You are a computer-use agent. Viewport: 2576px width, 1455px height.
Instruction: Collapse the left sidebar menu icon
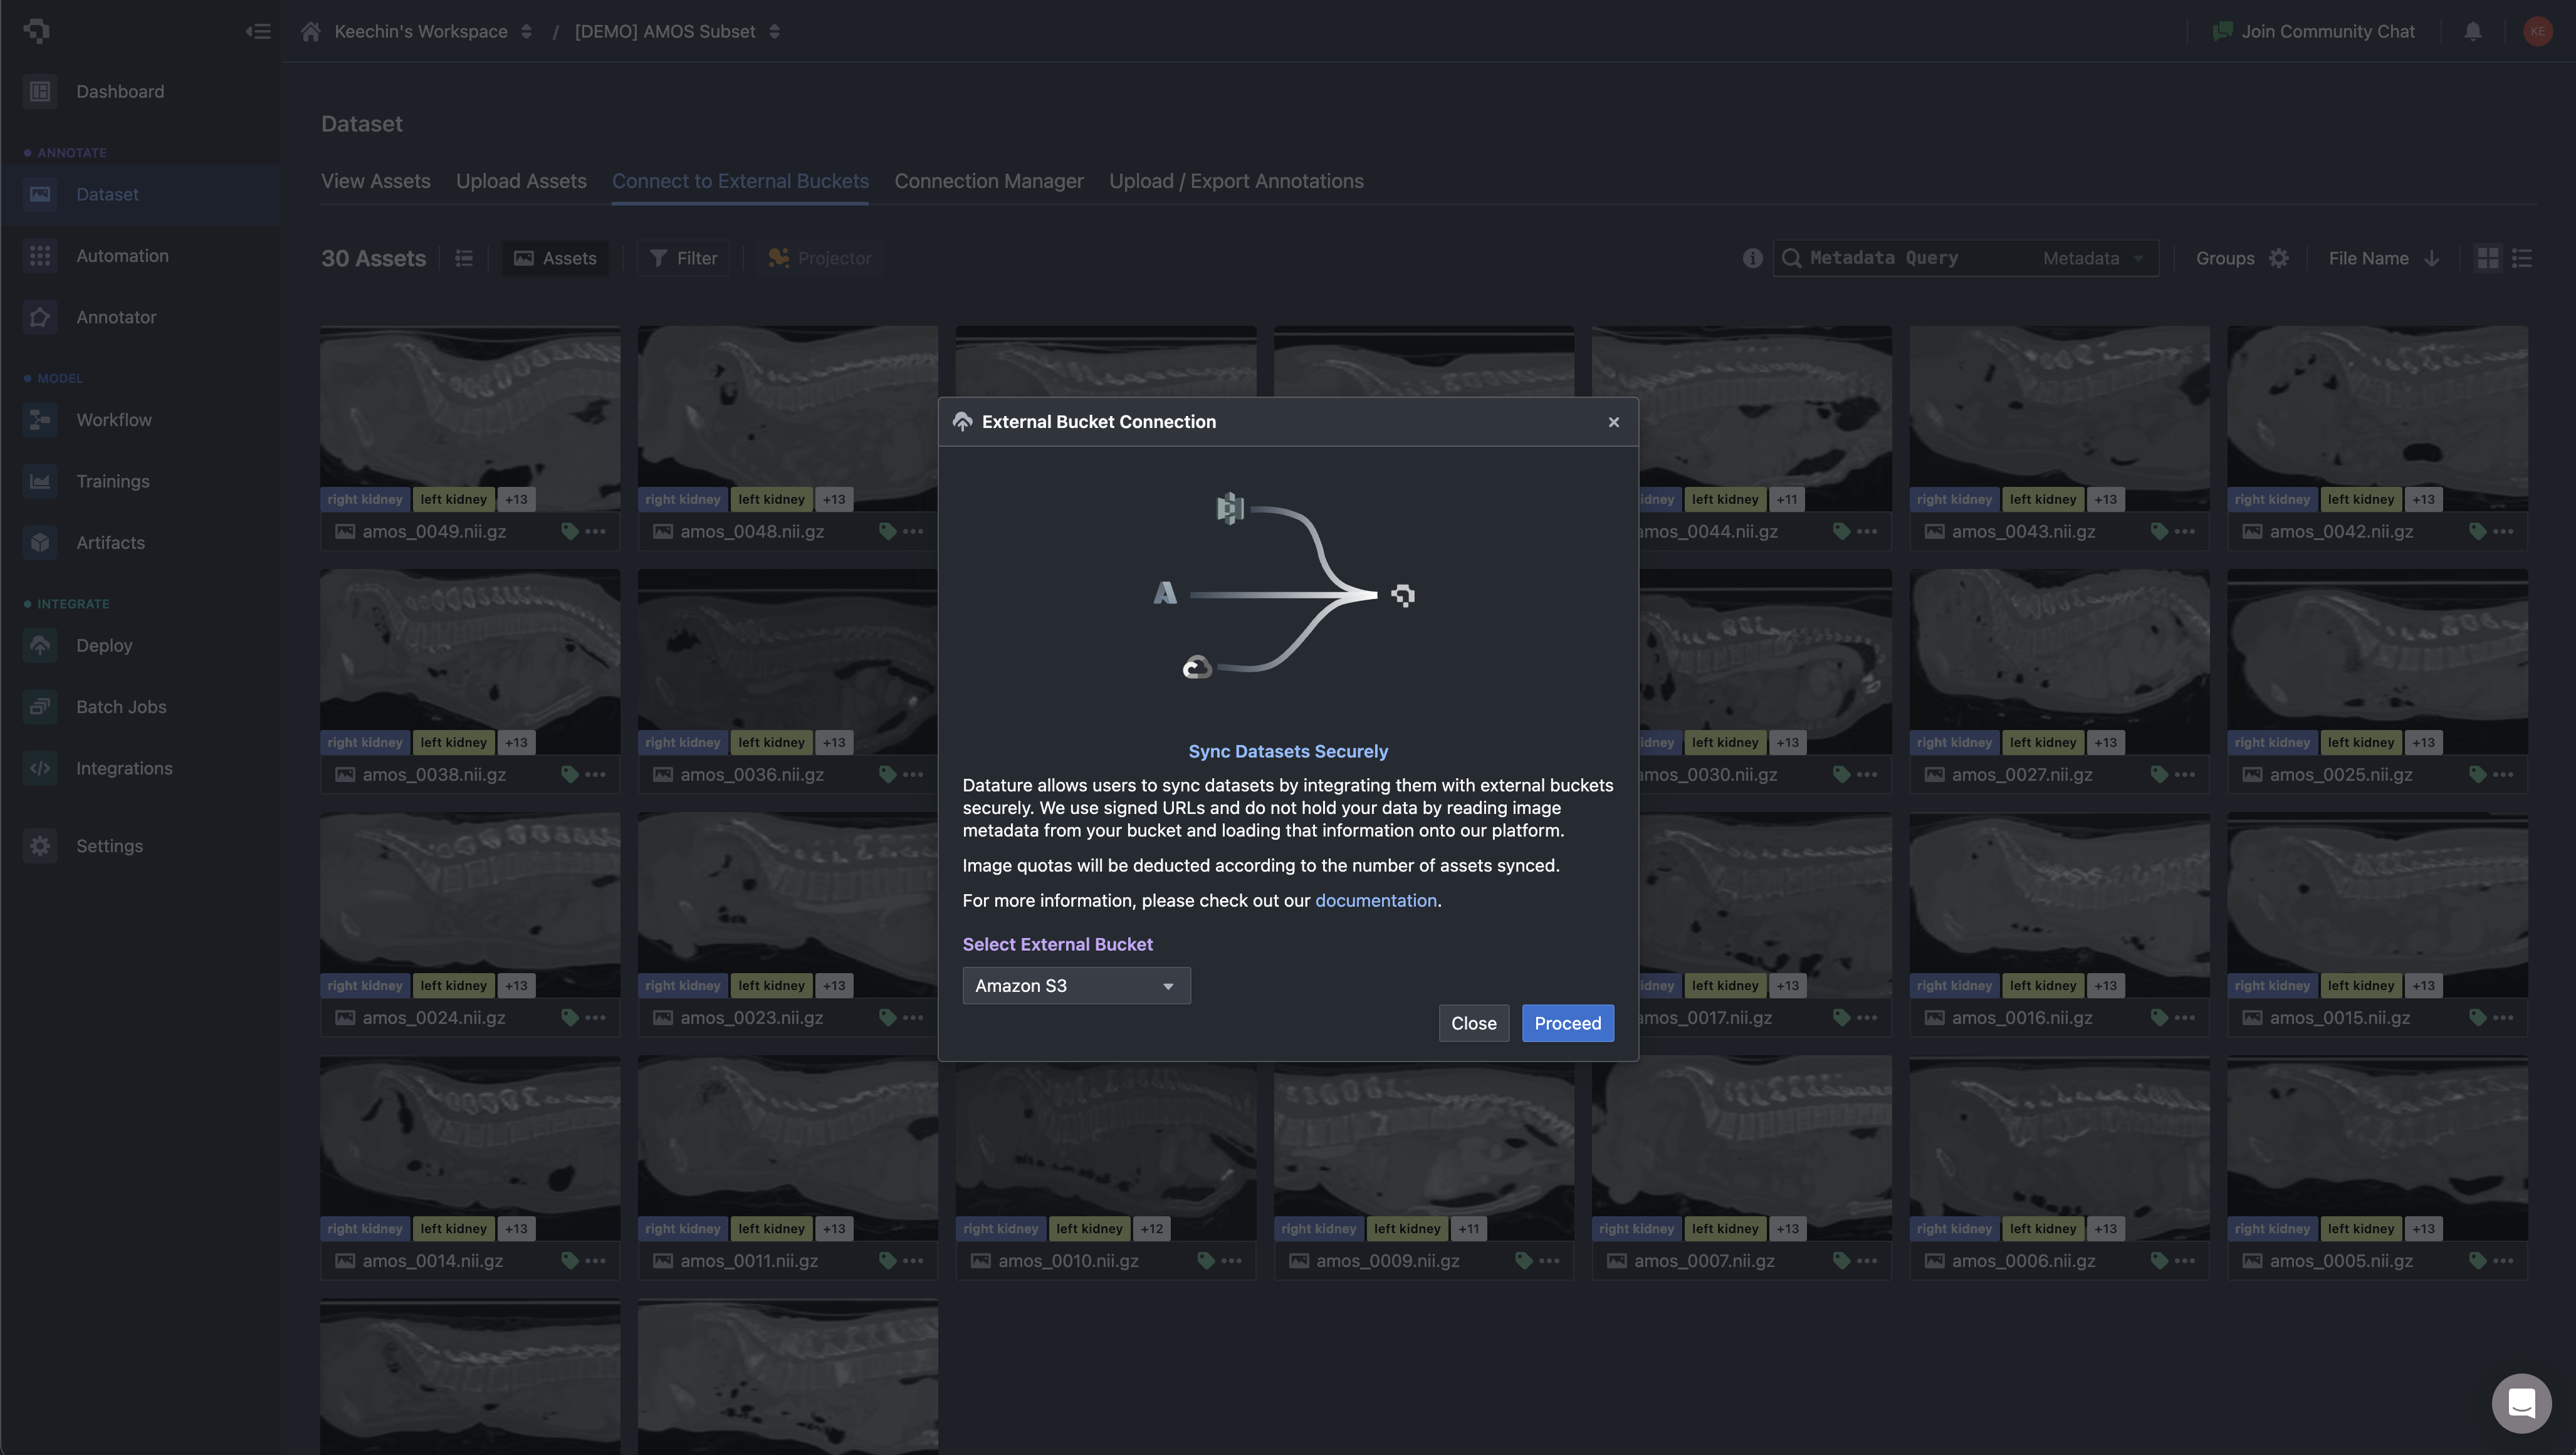[258, 31]
